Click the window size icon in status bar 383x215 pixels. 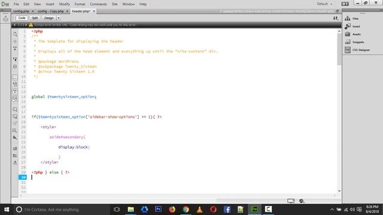(291, 201)
